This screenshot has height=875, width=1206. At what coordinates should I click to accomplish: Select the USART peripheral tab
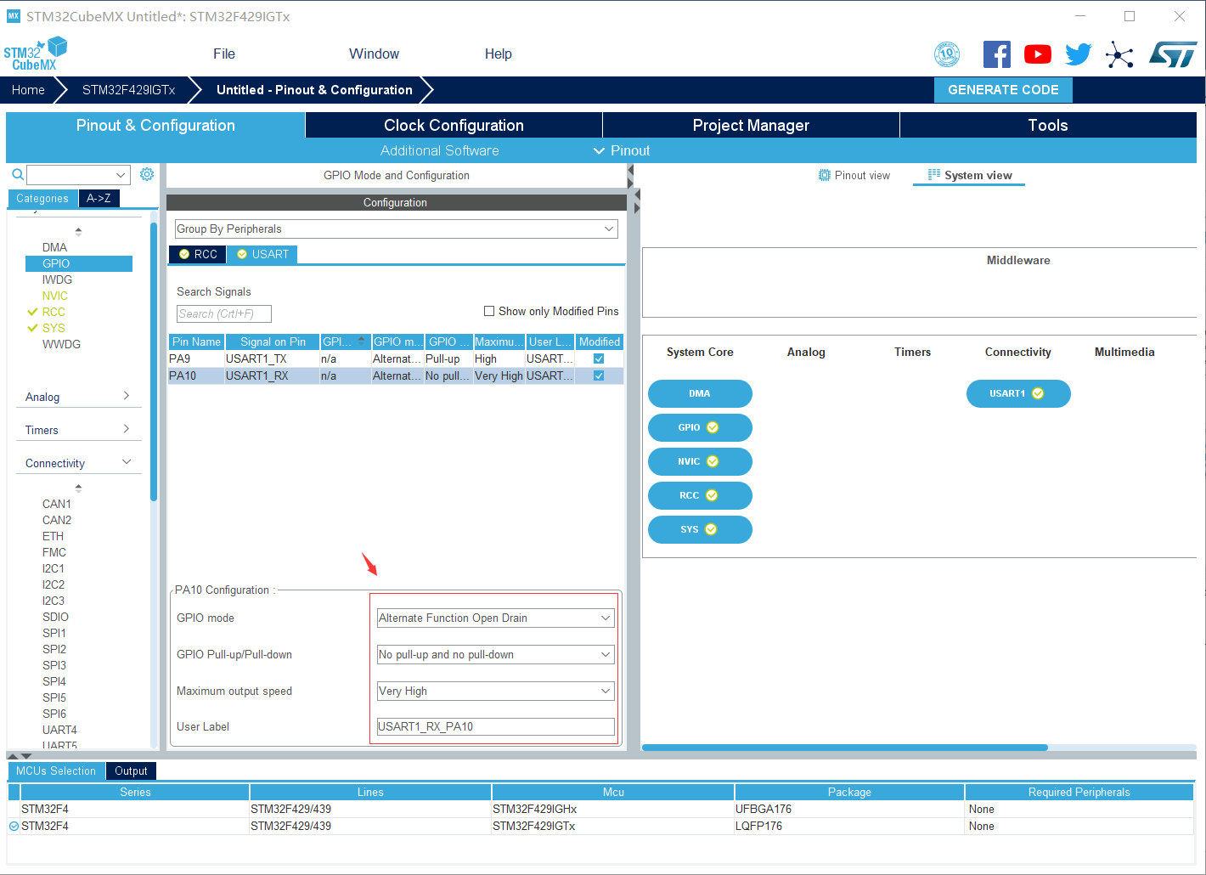[x=262, y=254]
